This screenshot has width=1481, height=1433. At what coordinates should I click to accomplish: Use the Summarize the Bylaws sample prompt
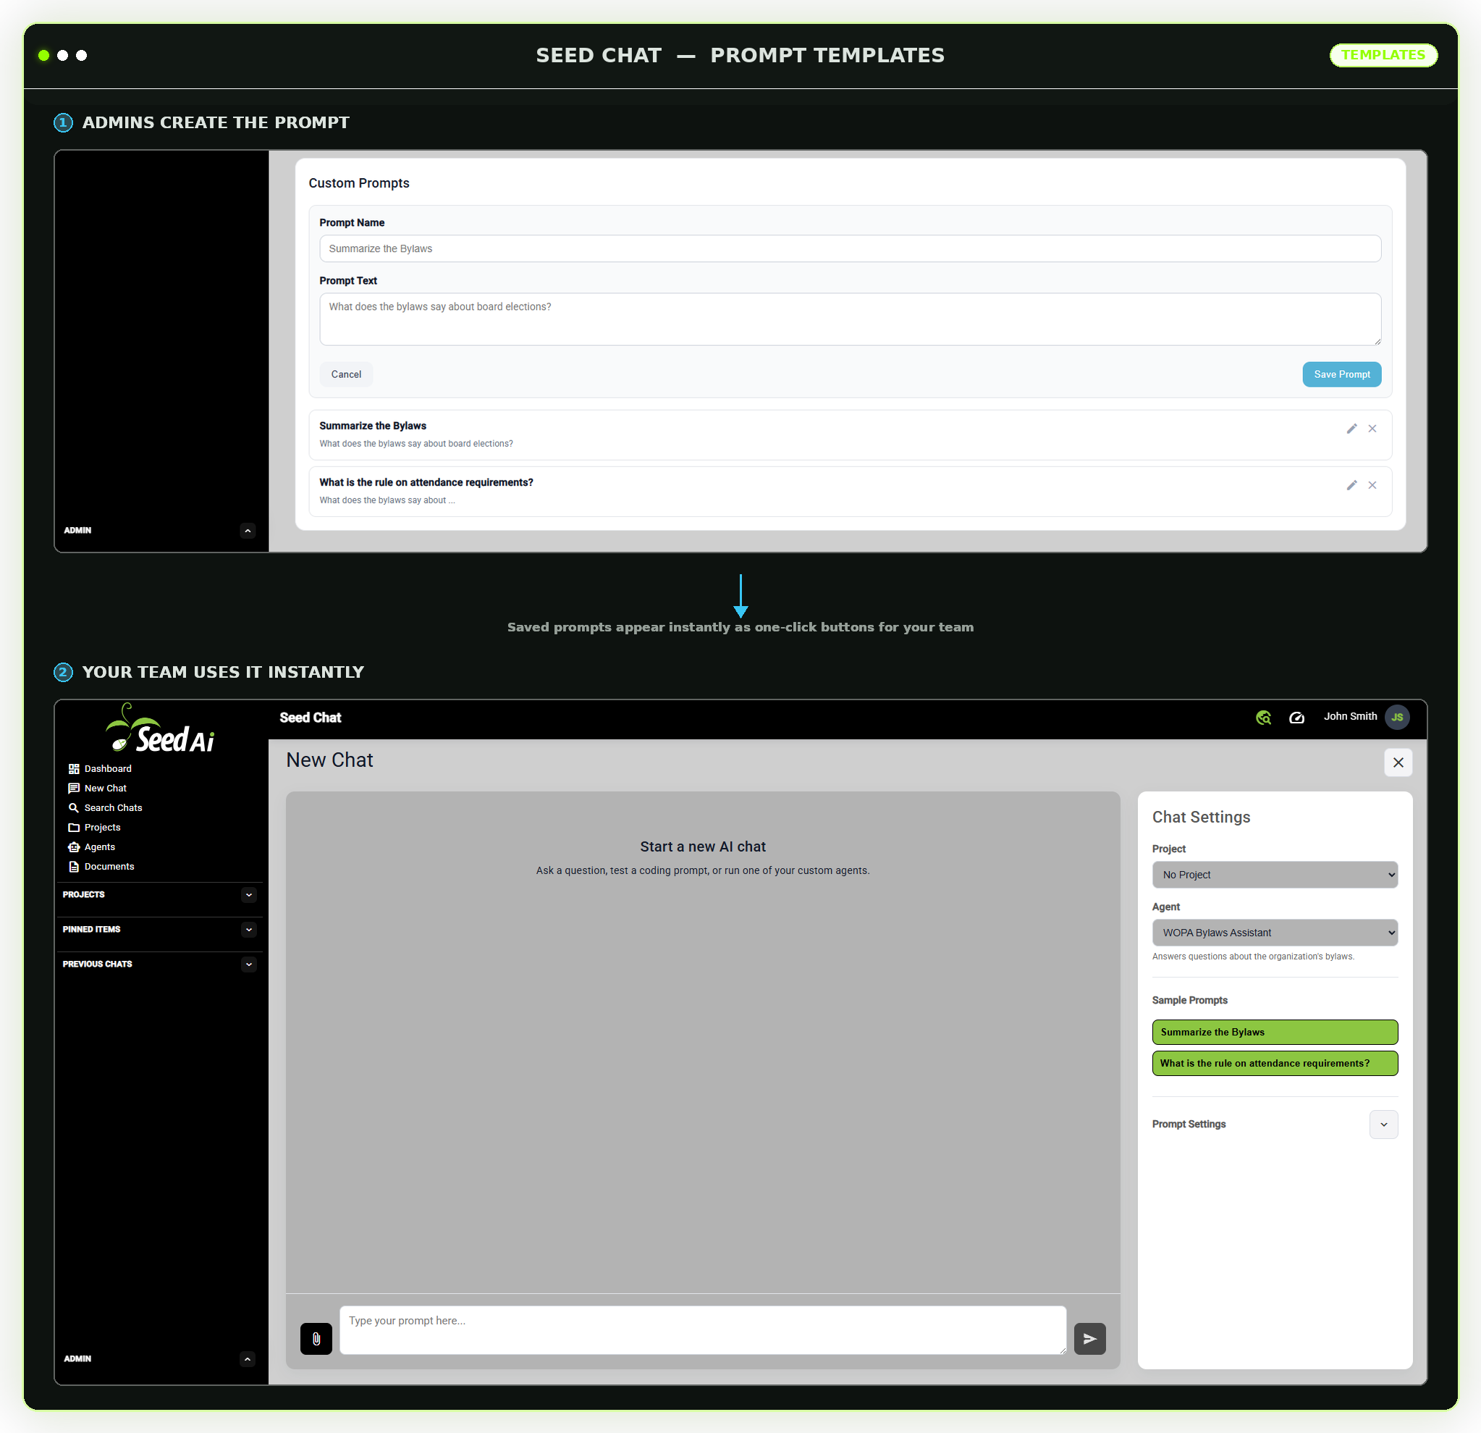pos(1275,1033)
